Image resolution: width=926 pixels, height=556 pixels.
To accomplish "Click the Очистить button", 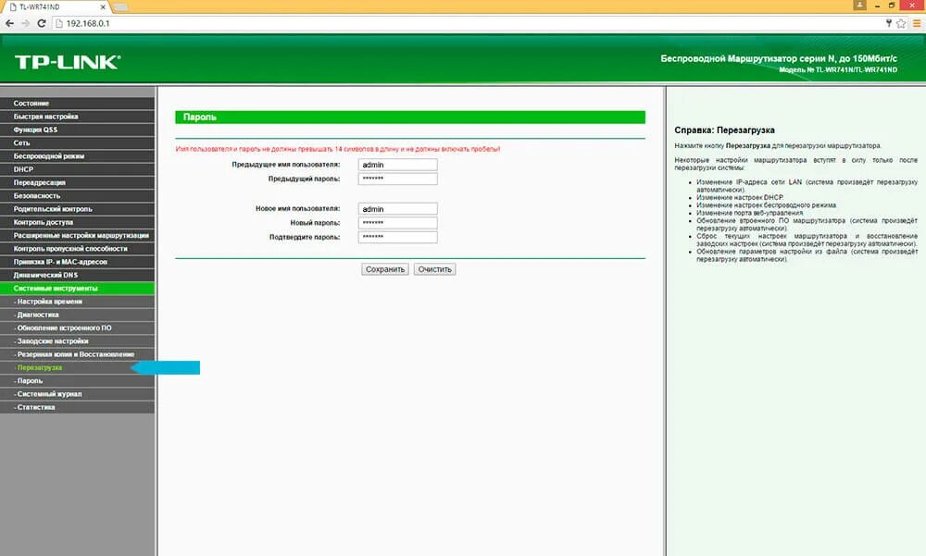I will pos(434,269).
